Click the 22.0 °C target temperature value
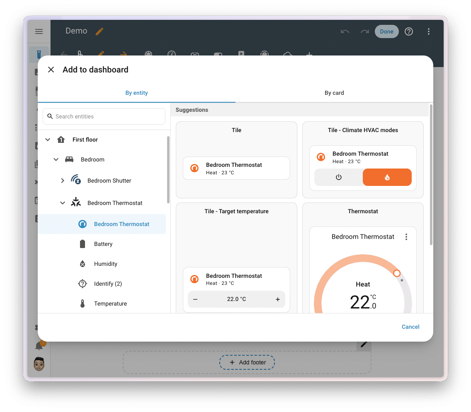 (x=236, y=299)
